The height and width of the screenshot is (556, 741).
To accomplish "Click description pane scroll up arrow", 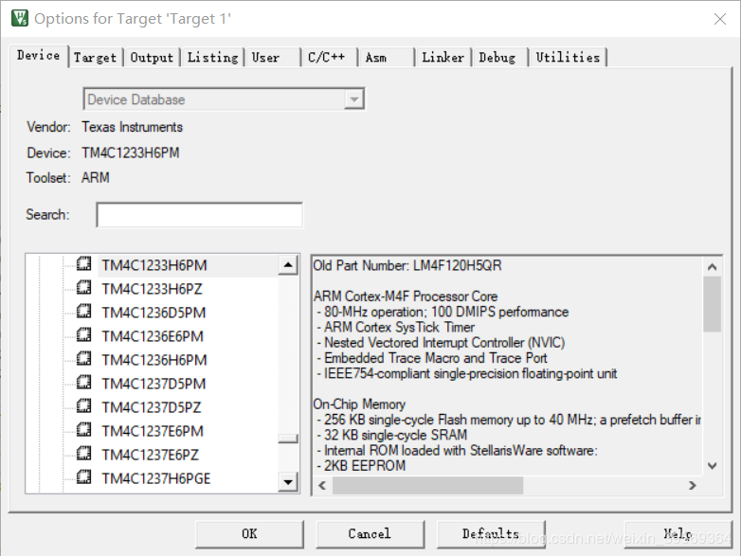I will pos(713,267).
